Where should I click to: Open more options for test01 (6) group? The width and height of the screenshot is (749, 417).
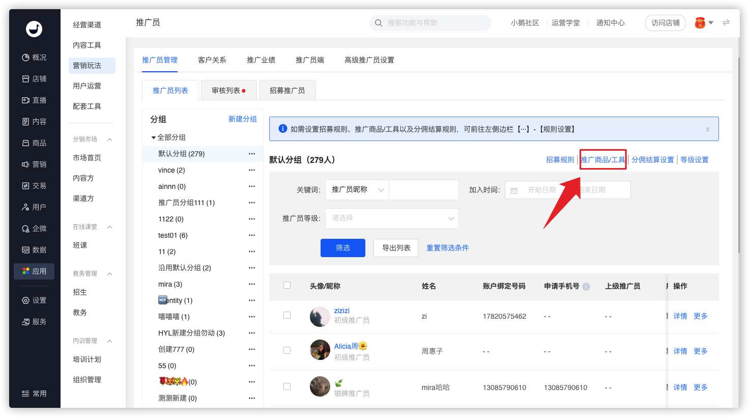coord(252,235)
